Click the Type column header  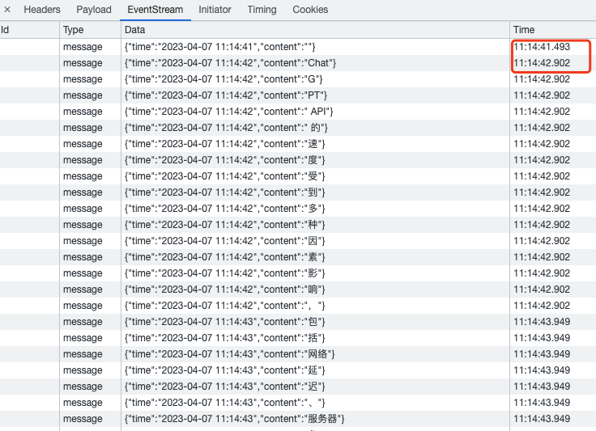(x=74, y=30)
